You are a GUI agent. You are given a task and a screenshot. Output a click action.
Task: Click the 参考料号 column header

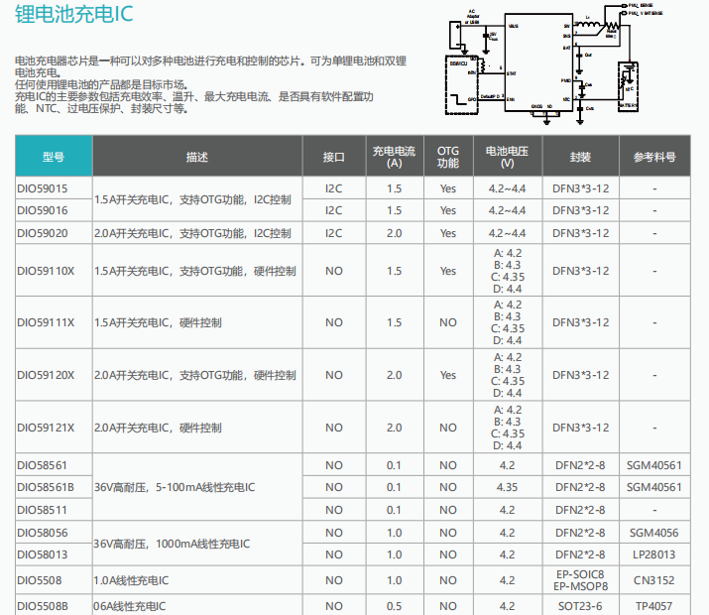[654, 157]
